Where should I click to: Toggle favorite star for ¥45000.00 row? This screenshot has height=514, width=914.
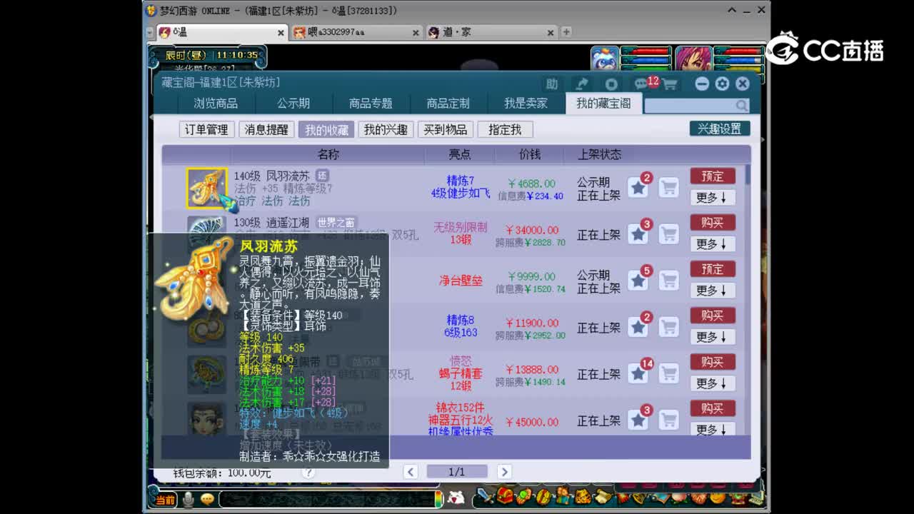tap(638, 420)
